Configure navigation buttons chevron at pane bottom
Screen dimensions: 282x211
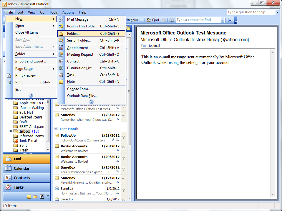[x=48, y=197]
